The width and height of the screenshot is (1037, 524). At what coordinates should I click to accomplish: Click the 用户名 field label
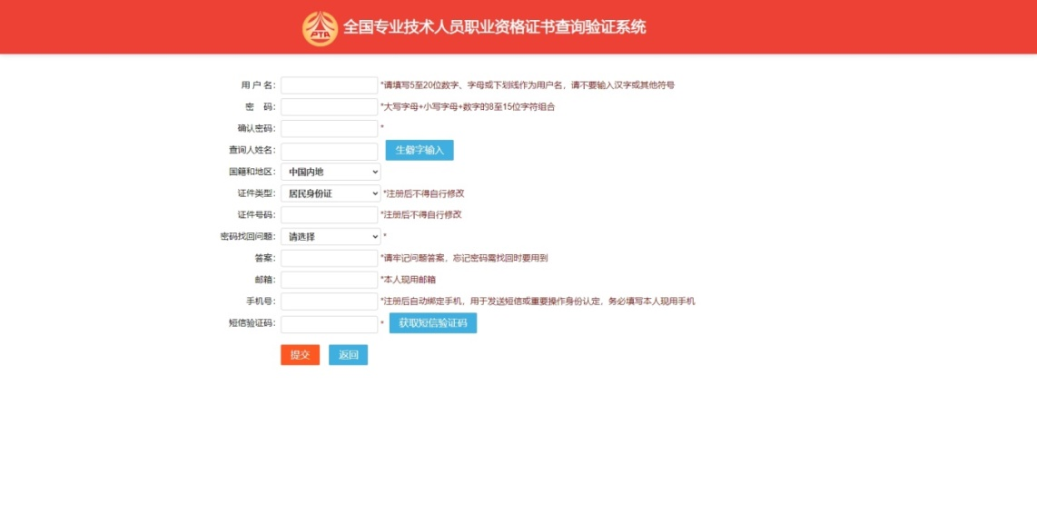pyautogui.click(x=258, y=85)
